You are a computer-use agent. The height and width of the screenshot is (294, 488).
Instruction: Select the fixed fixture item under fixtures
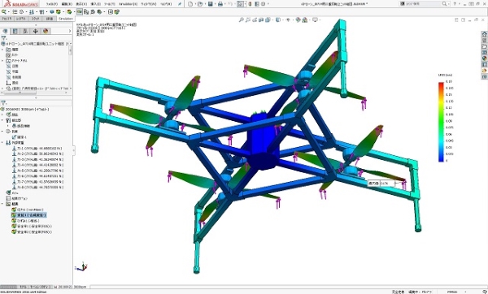20,137
